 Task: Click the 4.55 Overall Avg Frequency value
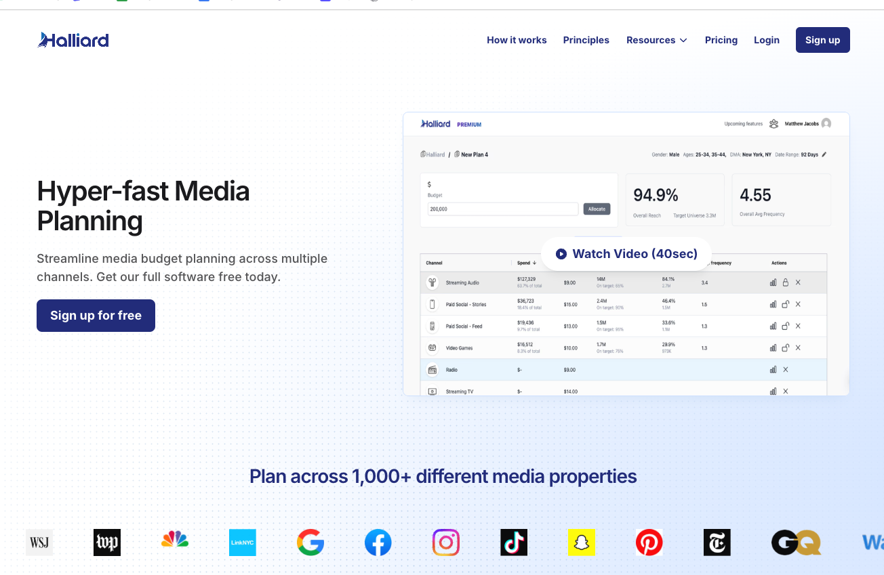(755, 195)
